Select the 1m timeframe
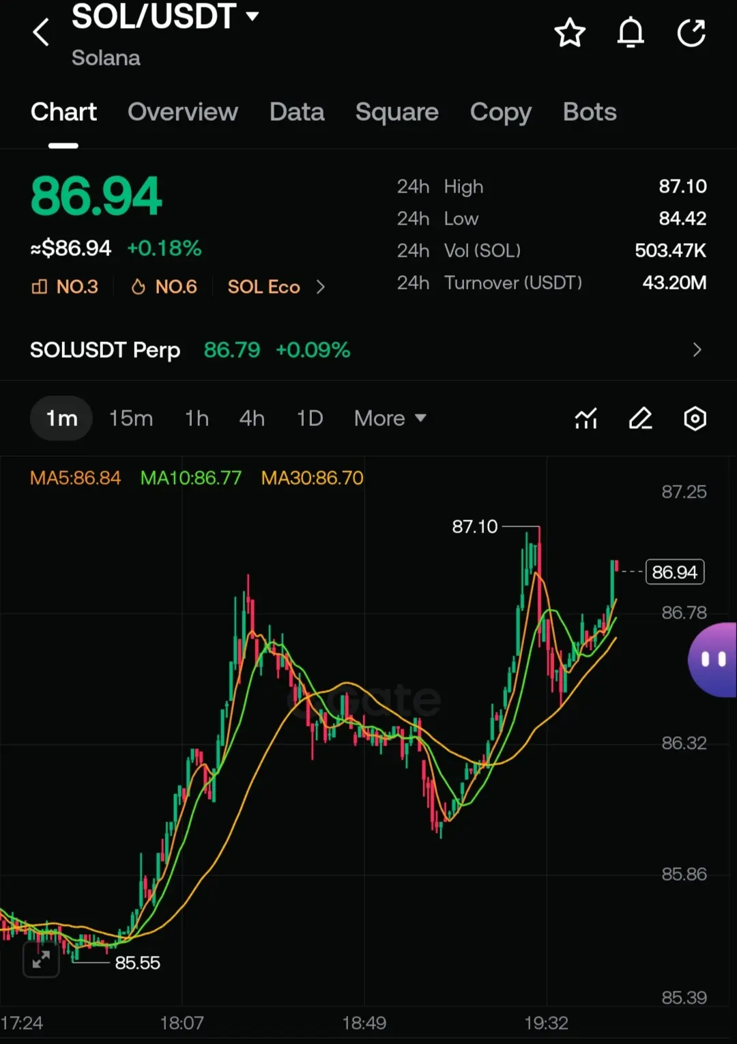 [61, 419]
